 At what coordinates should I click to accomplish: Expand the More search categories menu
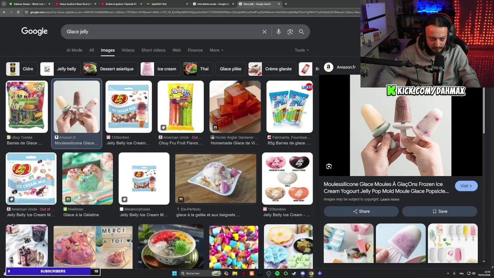(217, 50)
